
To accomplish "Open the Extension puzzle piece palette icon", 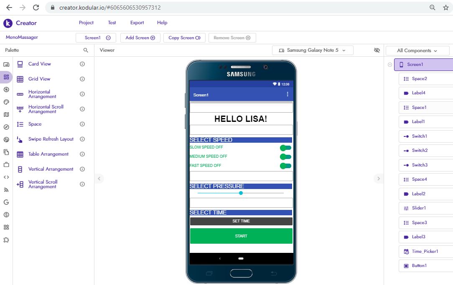I will point(6,240).
